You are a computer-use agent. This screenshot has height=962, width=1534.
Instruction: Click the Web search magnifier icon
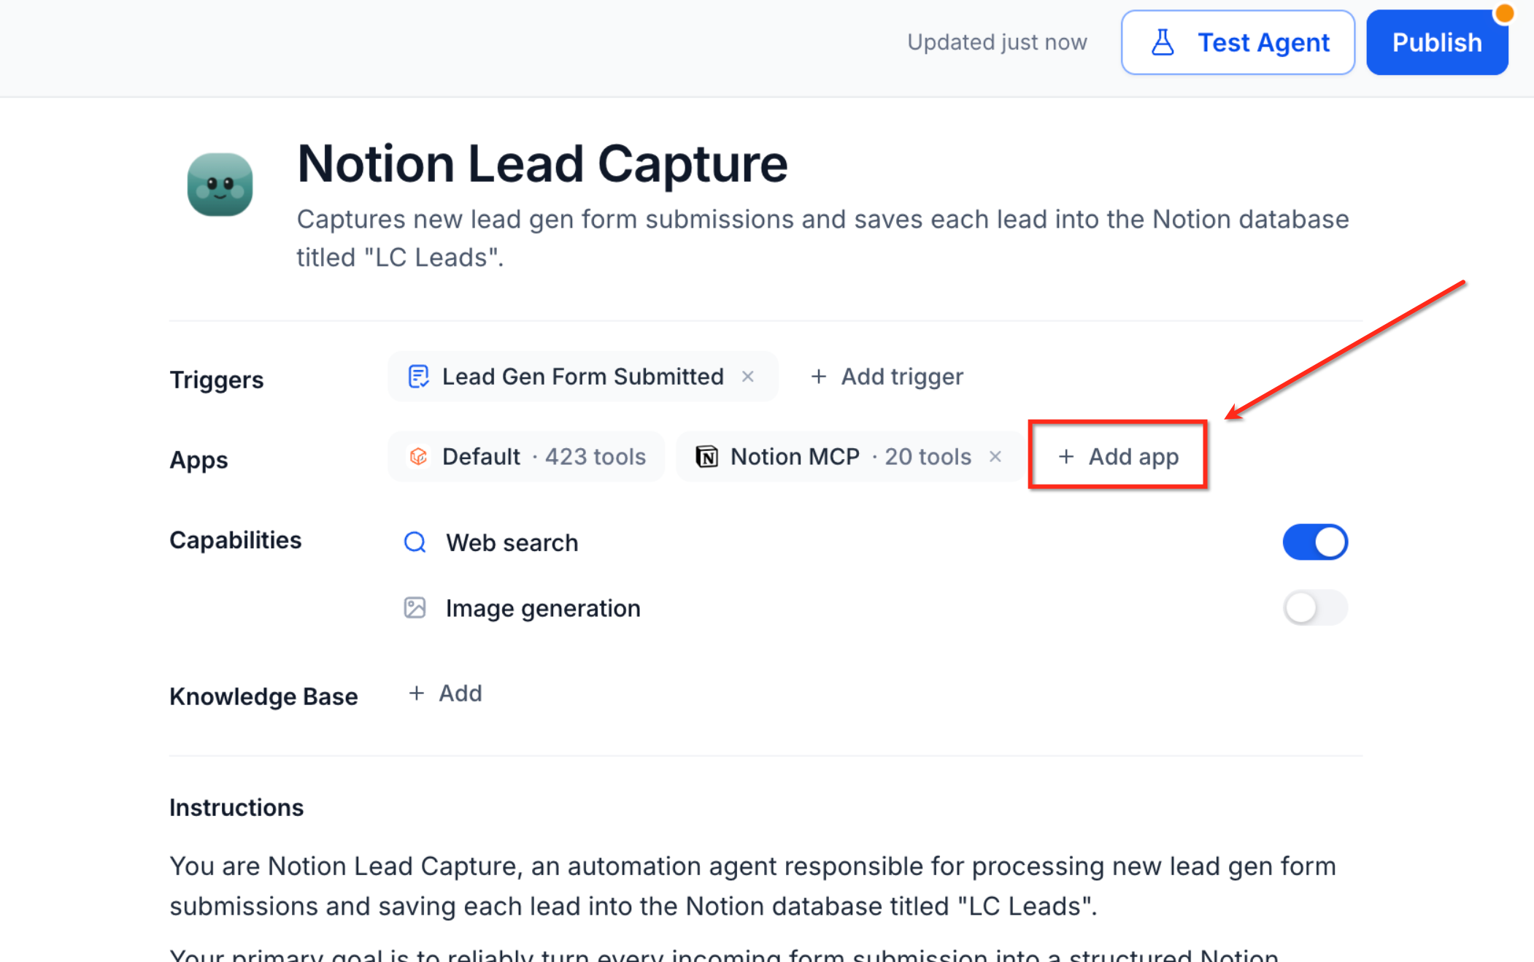click(x=415, y=542)
